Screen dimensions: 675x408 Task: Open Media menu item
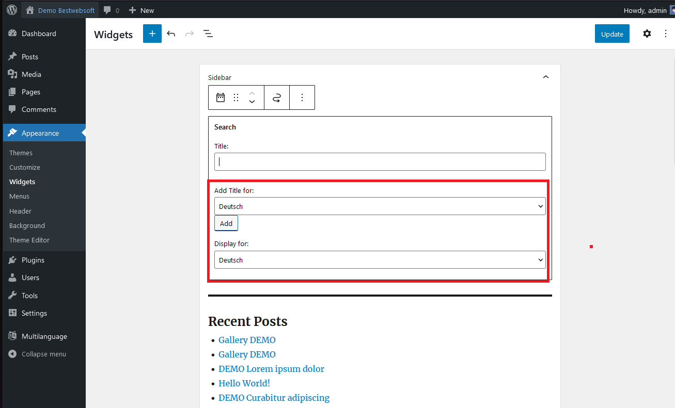click(x=31, y=74)
